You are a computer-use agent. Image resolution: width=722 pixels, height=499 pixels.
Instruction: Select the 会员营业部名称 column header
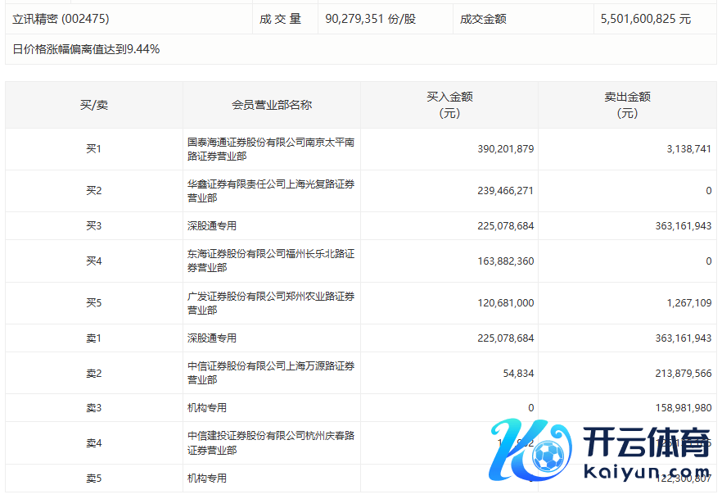tap(272, 105)
